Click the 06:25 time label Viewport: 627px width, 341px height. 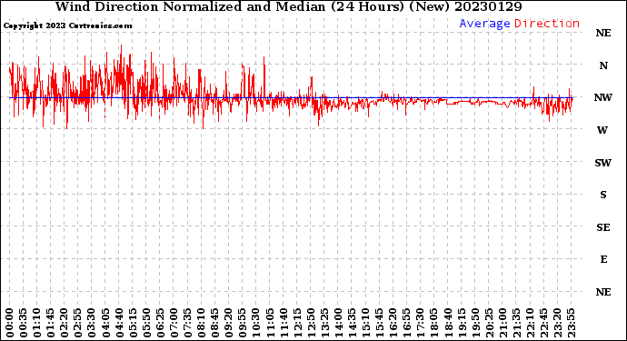(x=160, y=323)
